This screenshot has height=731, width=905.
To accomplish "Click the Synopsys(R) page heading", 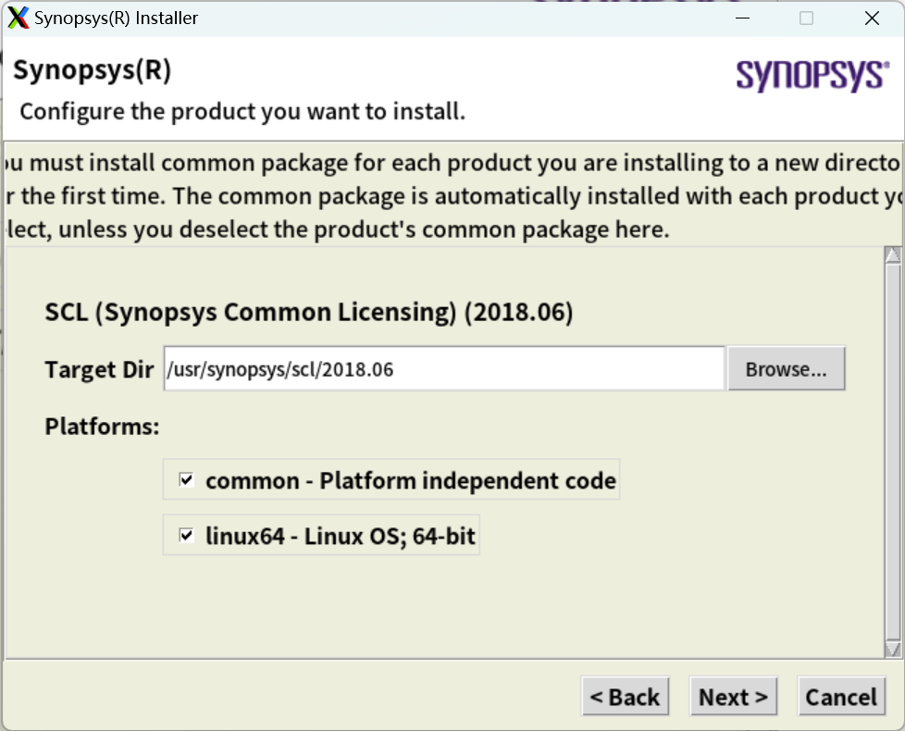I will click(93, 70).
